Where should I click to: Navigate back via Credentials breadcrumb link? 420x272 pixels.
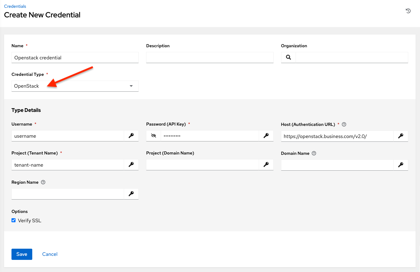click(x=15, y=6)
